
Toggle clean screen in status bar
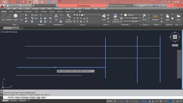pyautogui.click(x=178, y=101)
